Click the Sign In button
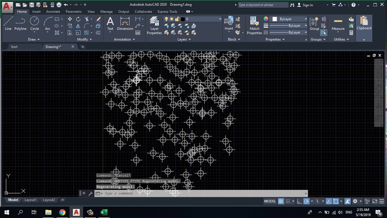 point(305,5)
